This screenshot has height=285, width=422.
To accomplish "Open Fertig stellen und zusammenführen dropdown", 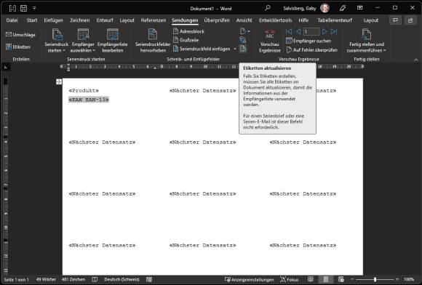I will pos(366,40).
